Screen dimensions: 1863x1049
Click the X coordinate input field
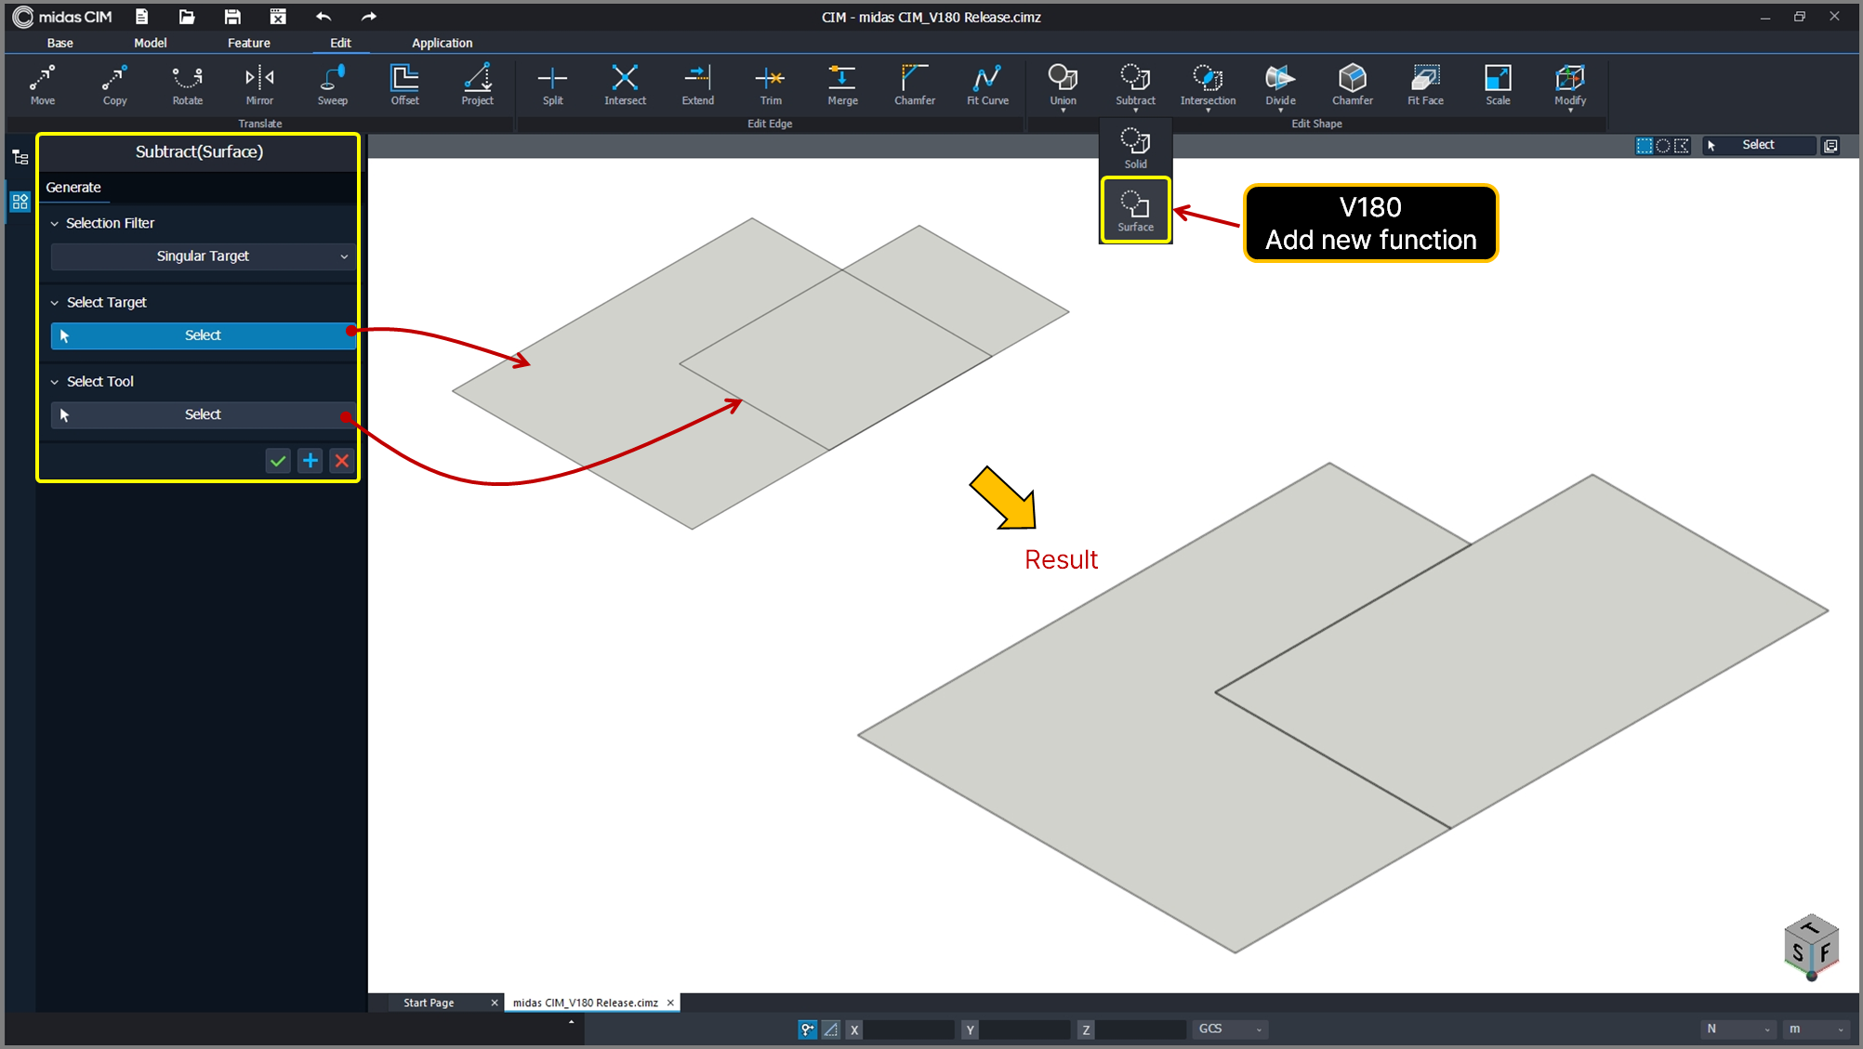point(909,1029)
